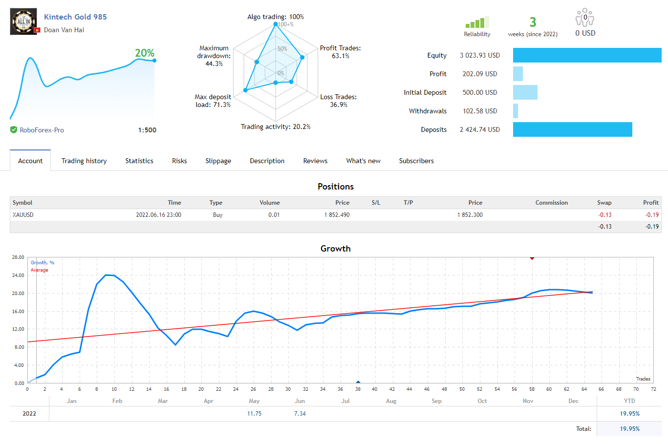The width and height of the screenshot is (668, 445).
Task: Click the Time column header
Action: coord(174,203)
